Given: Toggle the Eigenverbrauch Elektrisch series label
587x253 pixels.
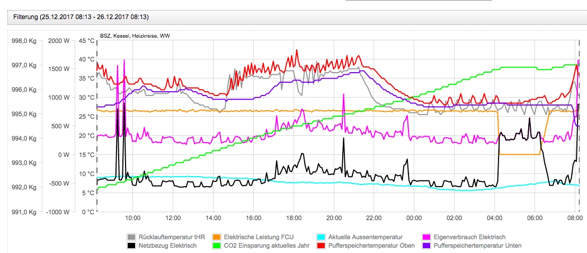Looking at the screenshot, I should click(x=469, y=237).
